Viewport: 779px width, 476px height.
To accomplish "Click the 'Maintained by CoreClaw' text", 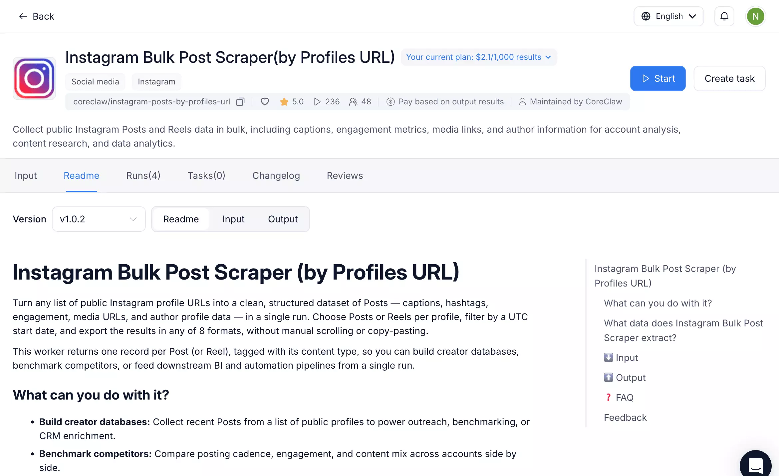I will click(x=576, y=102).
